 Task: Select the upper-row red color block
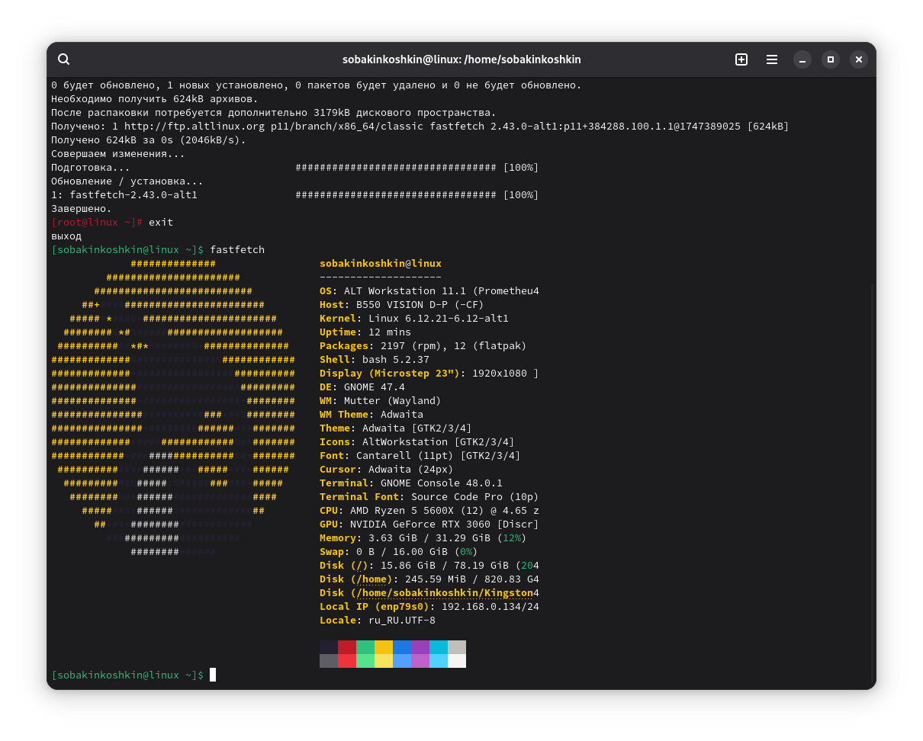click(x=347, y=647)
